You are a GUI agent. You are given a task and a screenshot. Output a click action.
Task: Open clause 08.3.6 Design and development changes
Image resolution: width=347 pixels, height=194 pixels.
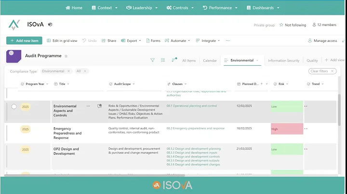pyautogui.click(x=193, y=164)
